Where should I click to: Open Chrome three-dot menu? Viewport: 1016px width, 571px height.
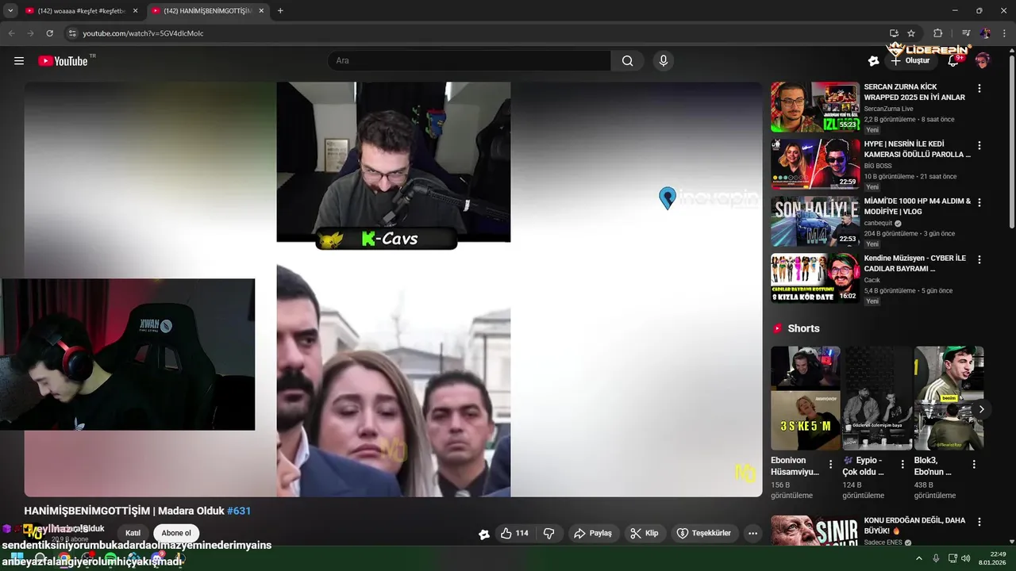[1003, 33]
